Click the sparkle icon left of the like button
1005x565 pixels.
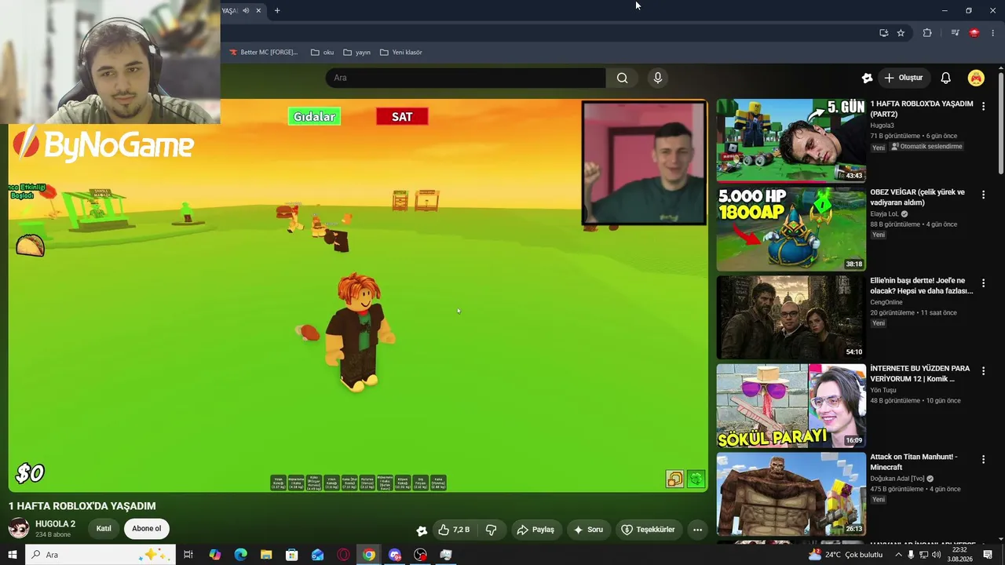(422, 530)
